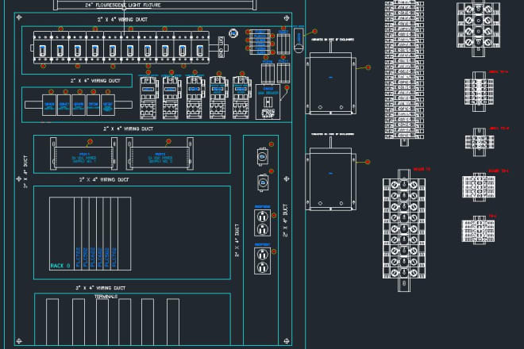The image size is (524, 349).
Task: Select the large screw terminal block at bottom
Action: click(406, 234)
